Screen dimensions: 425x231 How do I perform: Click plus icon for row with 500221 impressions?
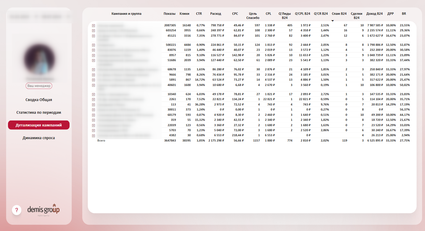click(94, 45)
